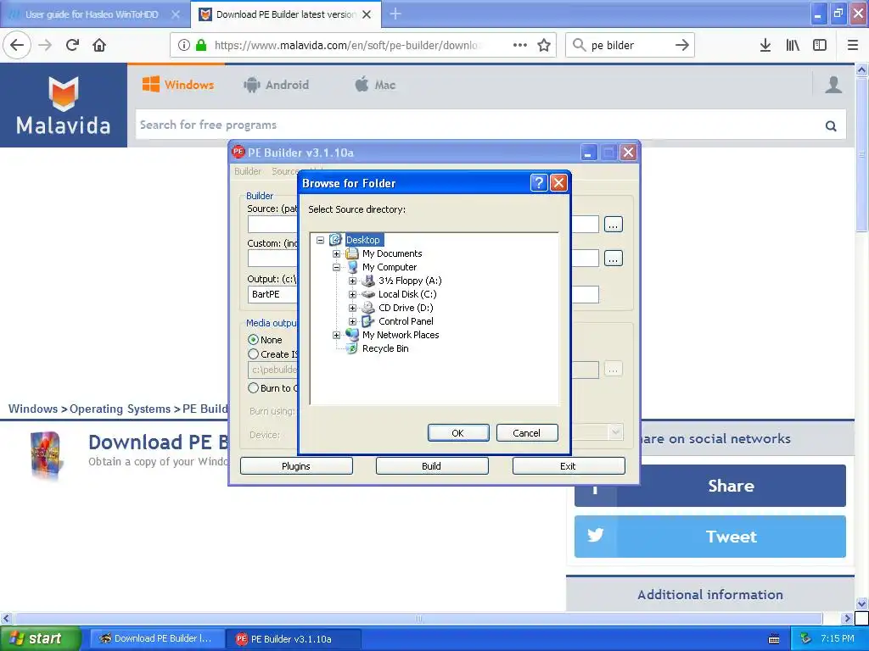This screenshot has height=651, width=869.
Task: Open the Firefox home icon
Action: tap(99, 45)
